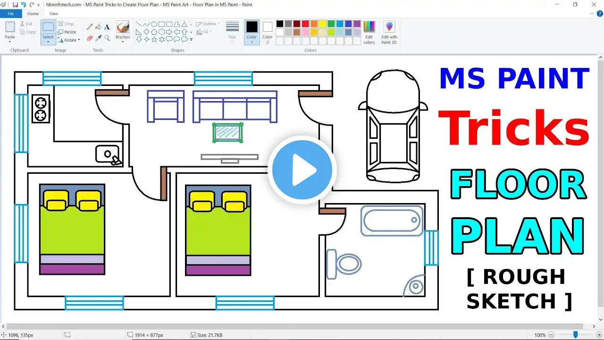The height and width of the screenshot is (340, 604).
Task: Click the large blue play button
Action: (x=302, y=170)
